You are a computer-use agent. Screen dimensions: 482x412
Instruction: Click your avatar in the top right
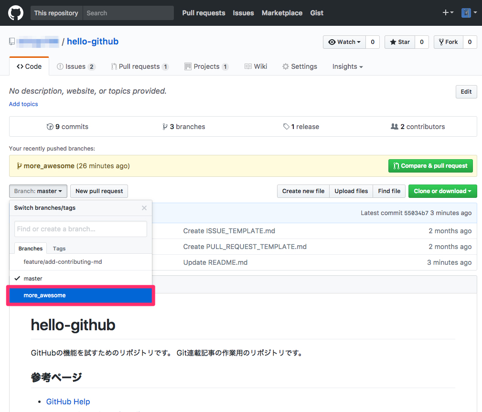(466, 12)
